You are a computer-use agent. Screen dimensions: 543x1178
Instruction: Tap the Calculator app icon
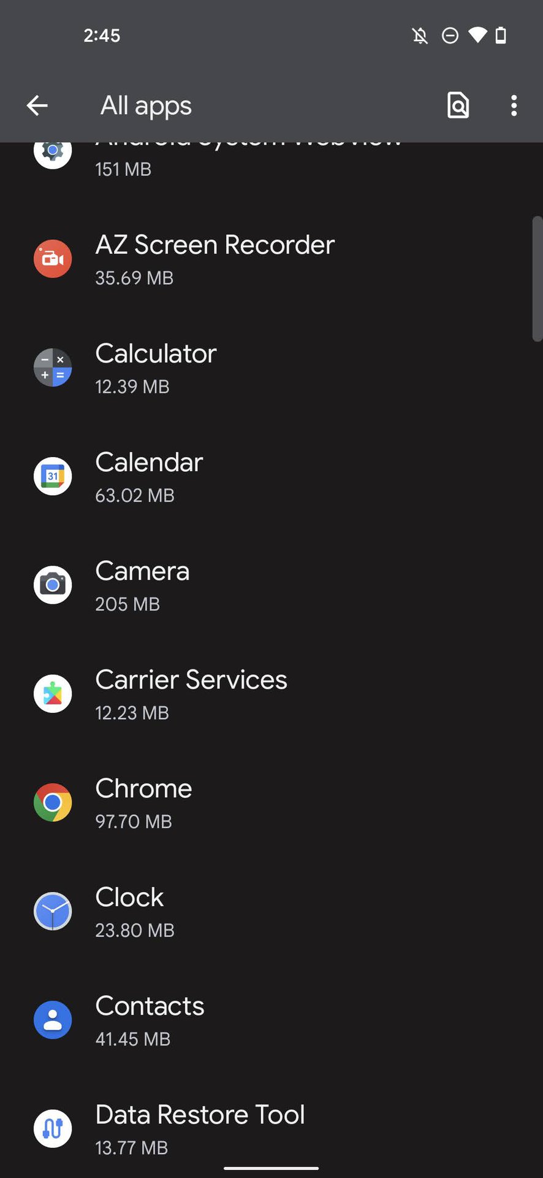click(x=53, y=368)
